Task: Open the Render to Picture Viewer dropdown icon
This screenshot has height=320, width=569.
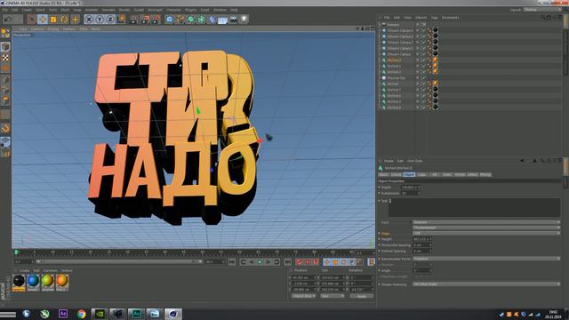Action: point(145,20)
